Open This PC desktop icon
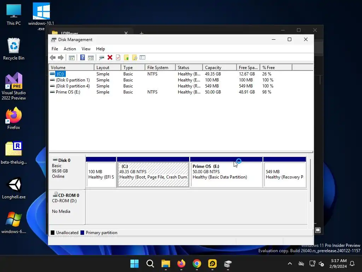Viewport: 362px width, 272px height. [14, 15]
